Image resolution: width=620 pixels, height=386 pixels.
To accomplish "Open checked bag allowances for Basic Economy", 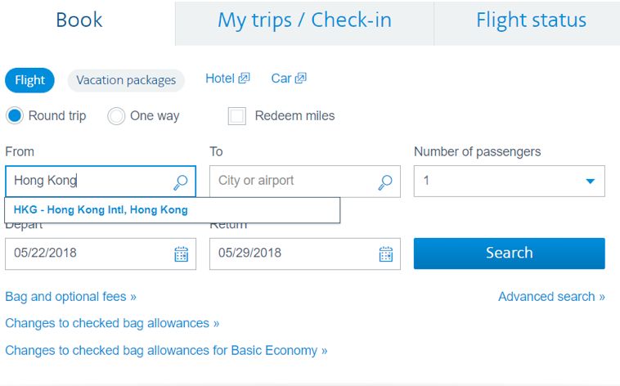I will [x=166, y=350].
